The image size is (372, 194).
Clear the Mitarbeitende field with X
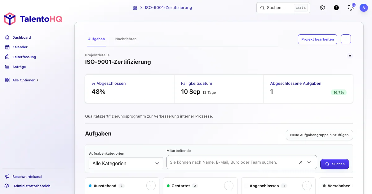coord(301,162)
